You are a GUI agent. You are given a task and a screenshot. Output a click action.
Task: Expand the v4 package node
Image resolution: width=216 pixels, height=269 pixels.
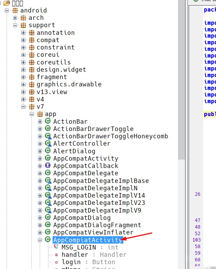pos(23,99)
